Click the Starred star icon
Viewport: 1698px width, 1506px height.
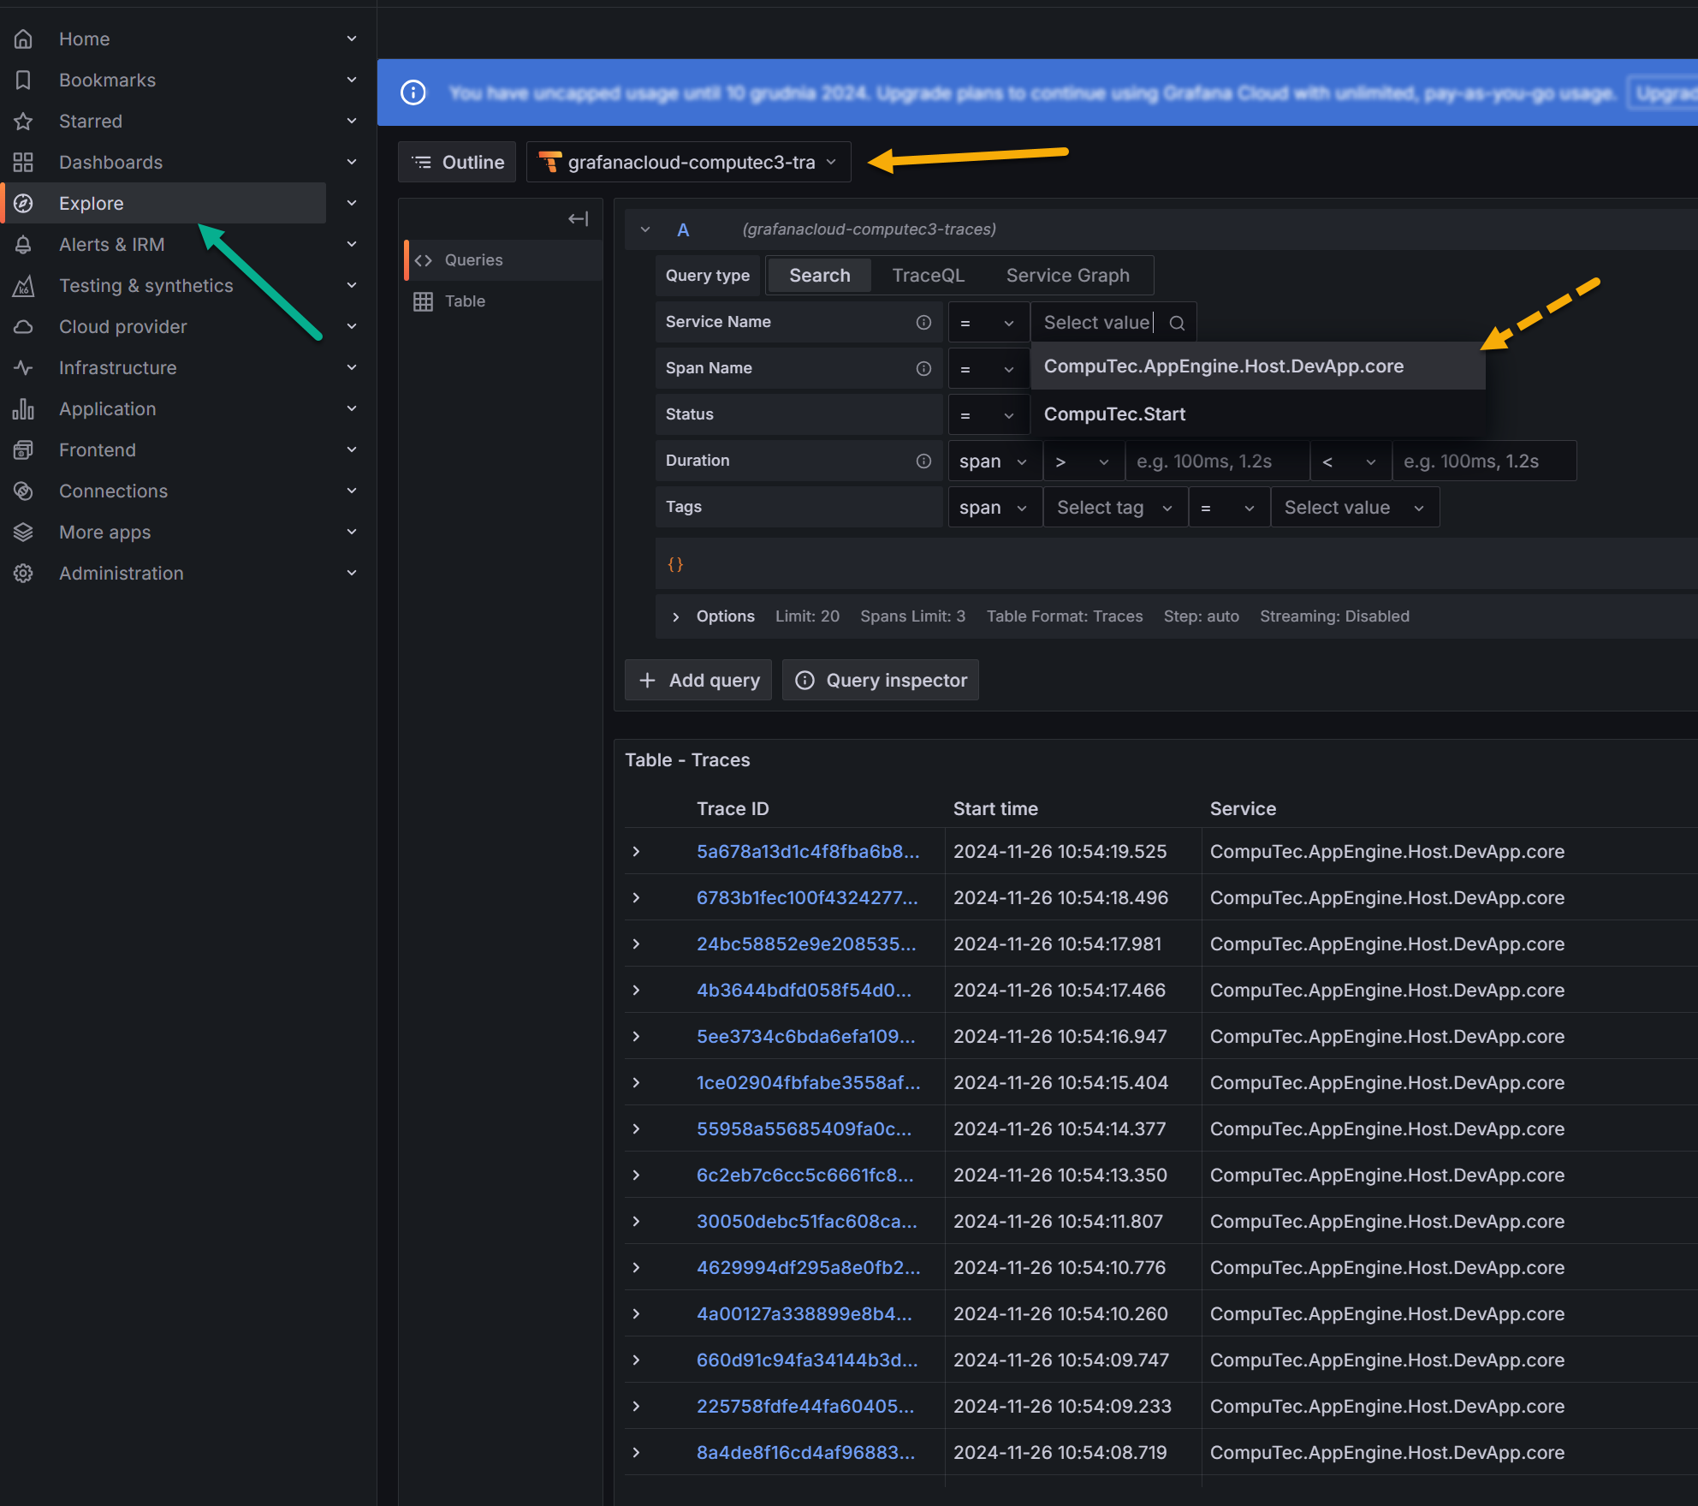(23, 121)
